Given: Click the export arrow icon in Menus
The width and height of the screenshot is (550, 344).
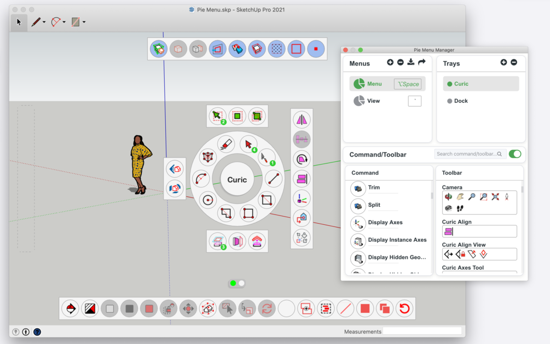Looking at the screenshot, I should 421,62.
